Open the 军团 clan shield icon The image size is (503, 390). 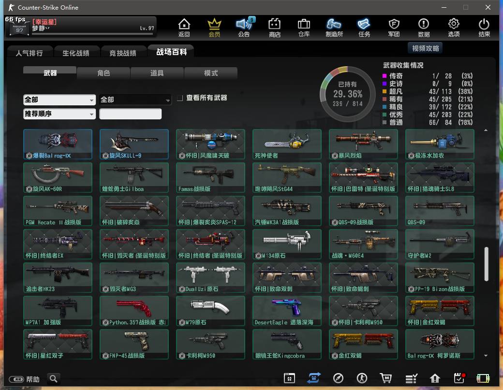394,28
